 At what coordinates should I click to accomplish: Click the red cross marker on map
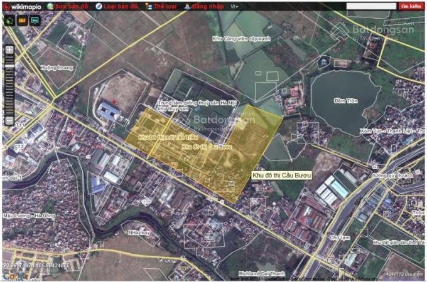[x=114, y=102]
